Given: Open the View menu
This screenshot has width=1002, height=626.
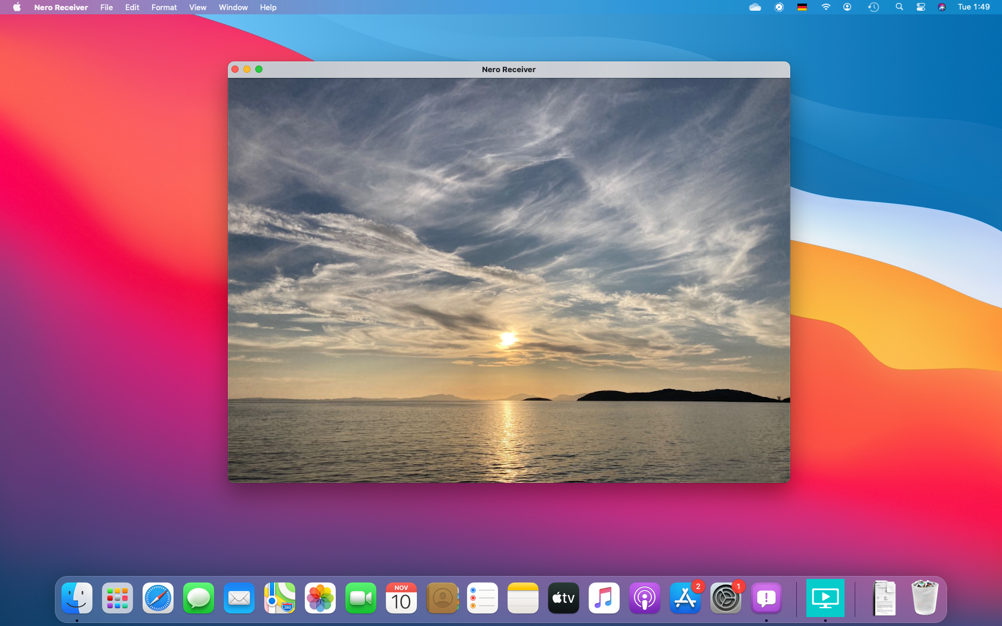Looking at the screenshot, I should coord(197,7).
